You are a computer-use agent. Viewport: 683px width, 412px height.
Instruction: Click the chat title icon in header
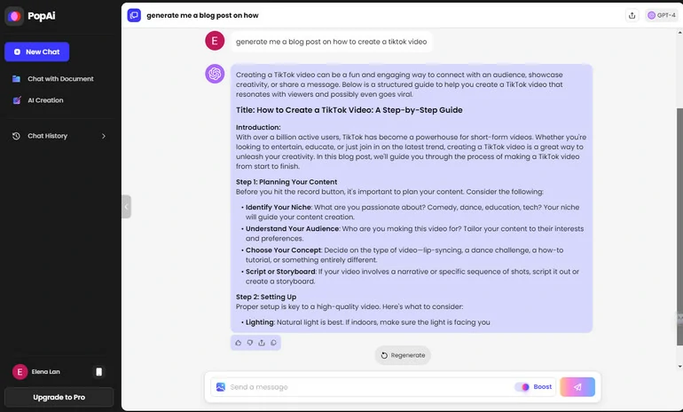[x=134, y=15]
